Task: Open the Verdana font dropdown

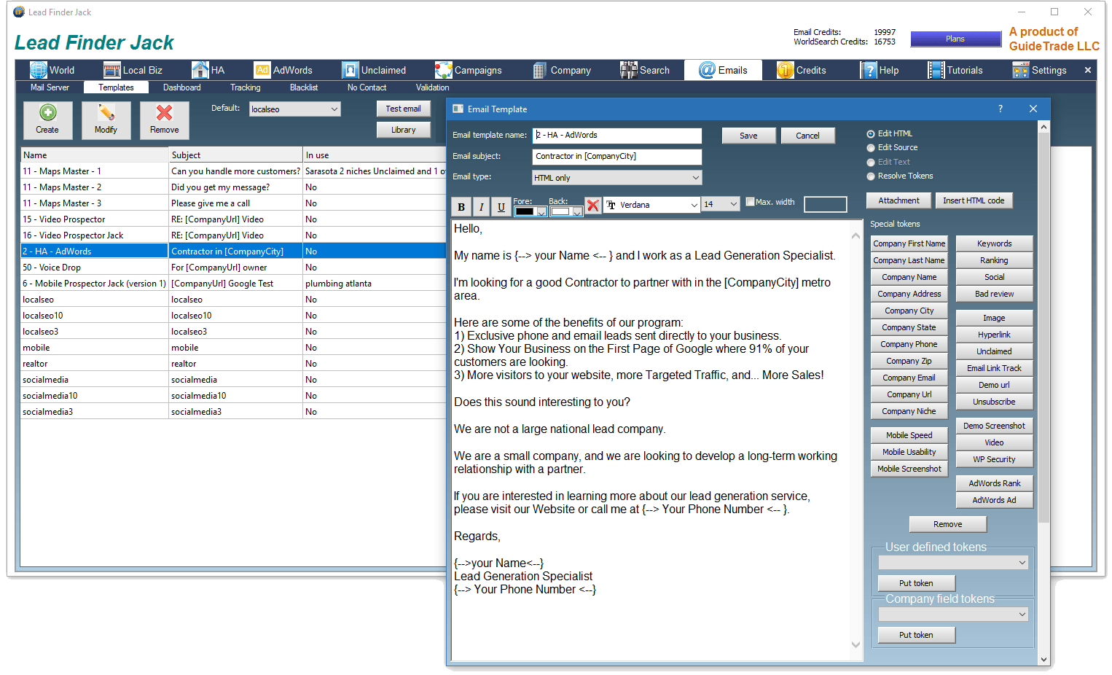Action: [652, 206]
